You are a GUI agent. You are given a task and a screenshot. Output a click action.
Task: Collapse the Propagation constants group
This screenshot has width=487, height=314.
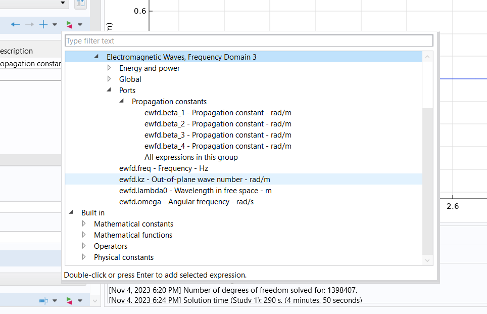(122, 101)
